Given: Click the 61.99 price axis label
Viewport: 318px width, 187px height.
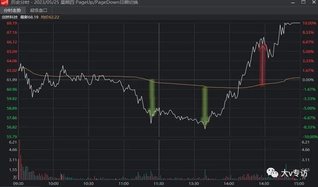Looking at the screenshot, I should coord(12,80).
